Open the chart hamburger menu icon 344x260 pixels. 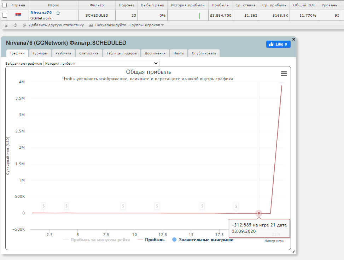[284, 74]
